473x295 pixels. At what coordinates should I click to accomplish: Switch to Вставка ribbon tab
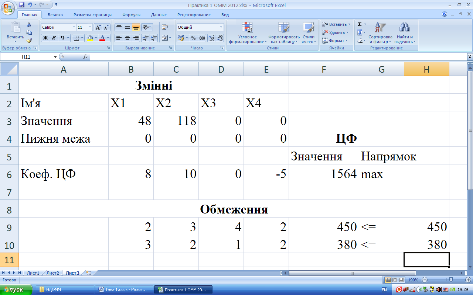(55, 15)
